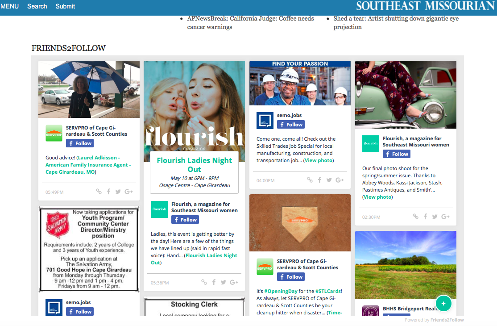Open the SERVPRO home plate image
The image size is (497, 326).
300,223
